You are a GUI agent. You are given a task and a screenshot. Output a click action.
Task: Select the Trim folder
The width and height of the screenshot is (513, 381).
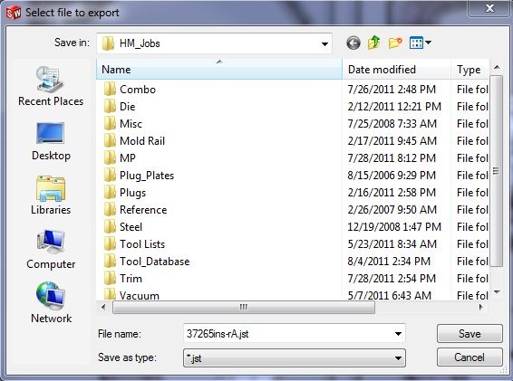pyautogui.click(x=122, y=279)
